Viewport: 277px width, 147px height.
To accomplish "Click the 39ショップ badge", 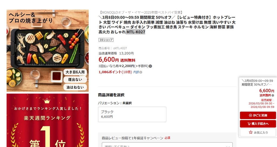I will point(106,40).
